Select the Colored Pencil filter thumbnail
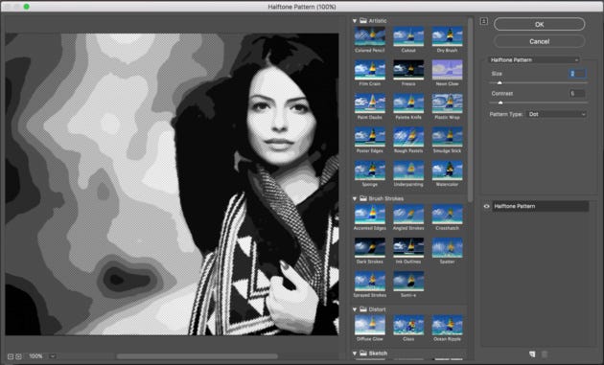Screen dimensions: 604x365 [x=370, y=36]
